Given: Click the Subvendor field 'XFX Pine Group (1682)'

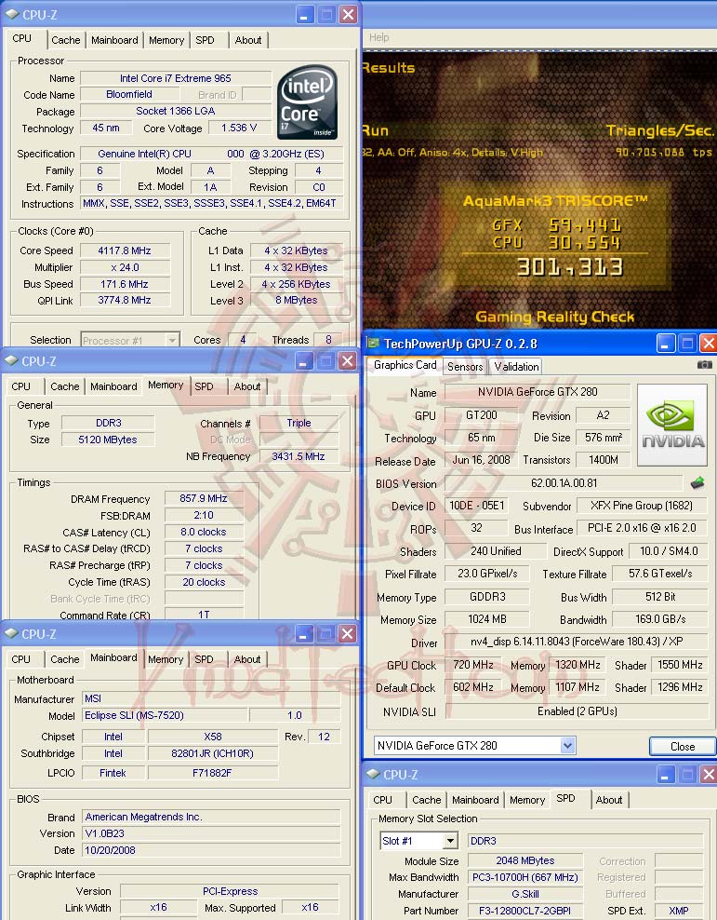Looking at the screenshot, I should point(642,506).
